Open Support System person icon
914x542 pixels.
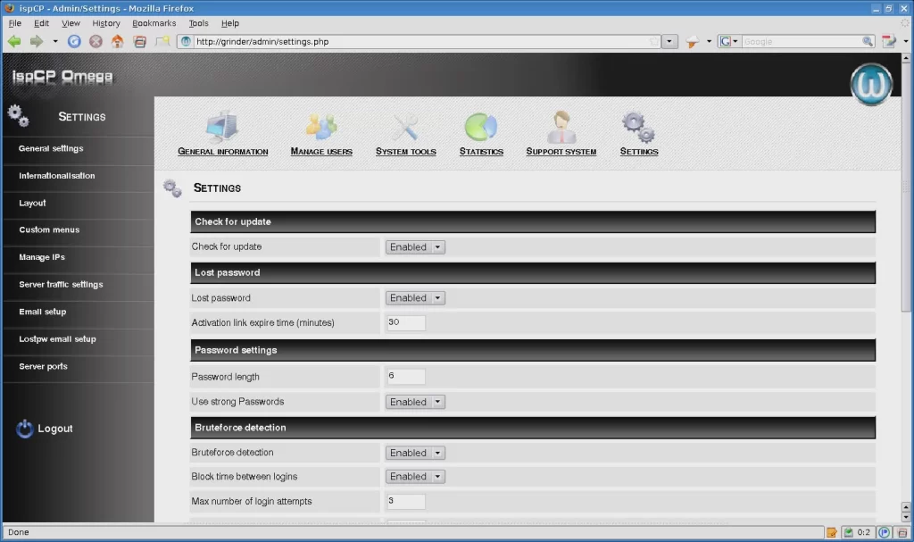point(561,127)
